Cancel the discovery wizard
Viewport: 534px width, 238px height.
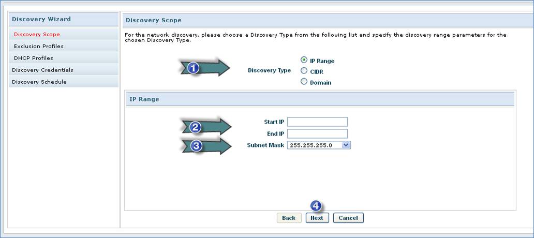(348, 218)
